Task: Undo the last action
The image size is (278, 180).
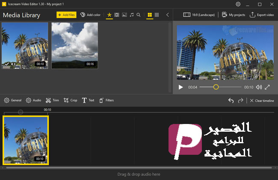Action: point(231,100)
